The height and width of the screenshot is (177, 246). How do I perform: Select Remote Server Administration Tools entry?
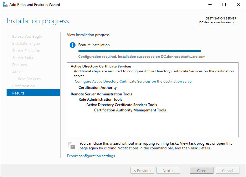point(101,94)
